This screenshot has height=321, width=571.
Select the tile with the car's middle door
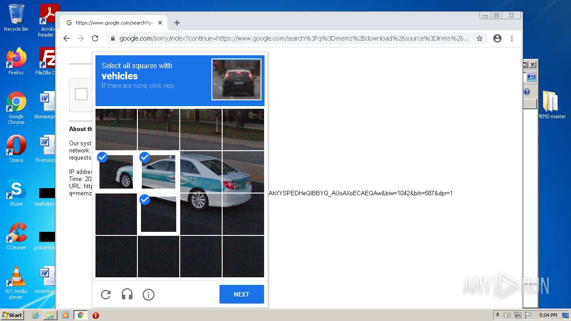(201, 172)
